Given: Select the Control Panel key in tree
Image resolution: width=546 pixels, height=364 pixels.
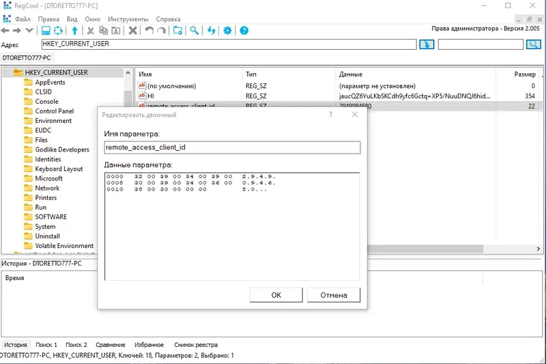Looking at the screenshot, I should (55, 111).
